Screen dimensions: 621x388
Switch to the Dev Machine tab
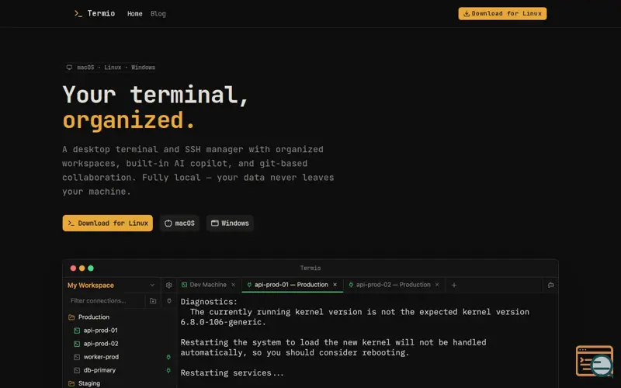[x=208, y=285]
